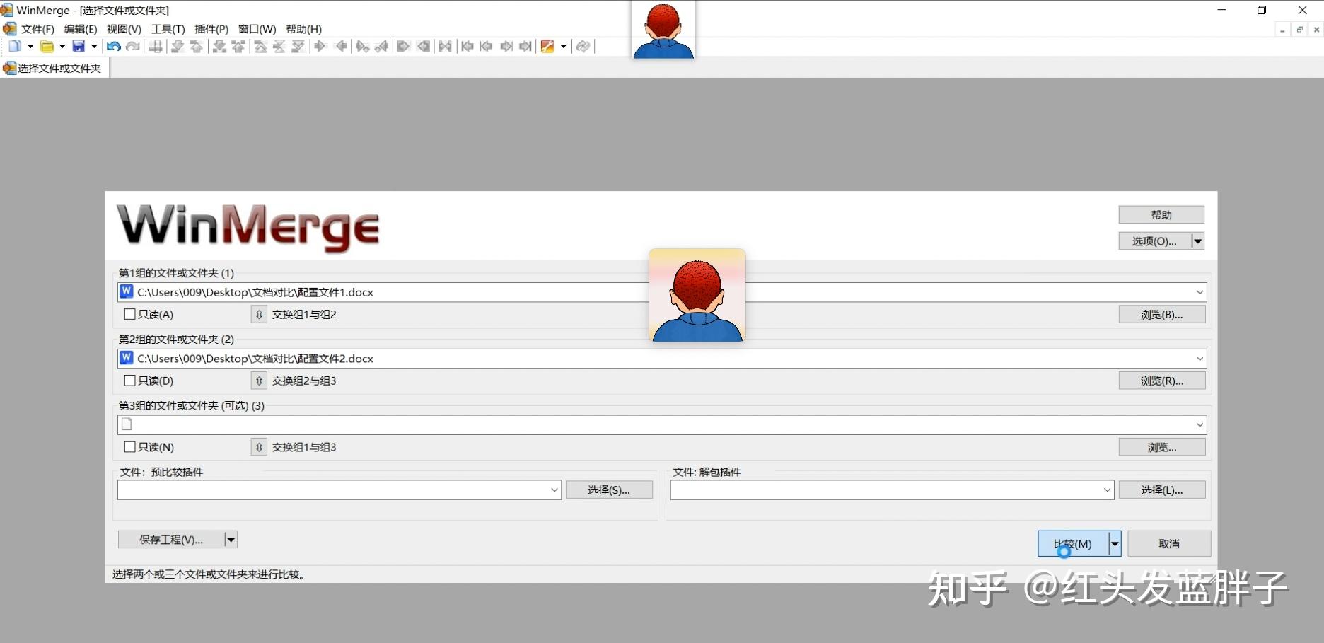Open dropdown arrow next to Save icon
Viewport: 1324px width, 643px height.
click(x=94, y=46)
